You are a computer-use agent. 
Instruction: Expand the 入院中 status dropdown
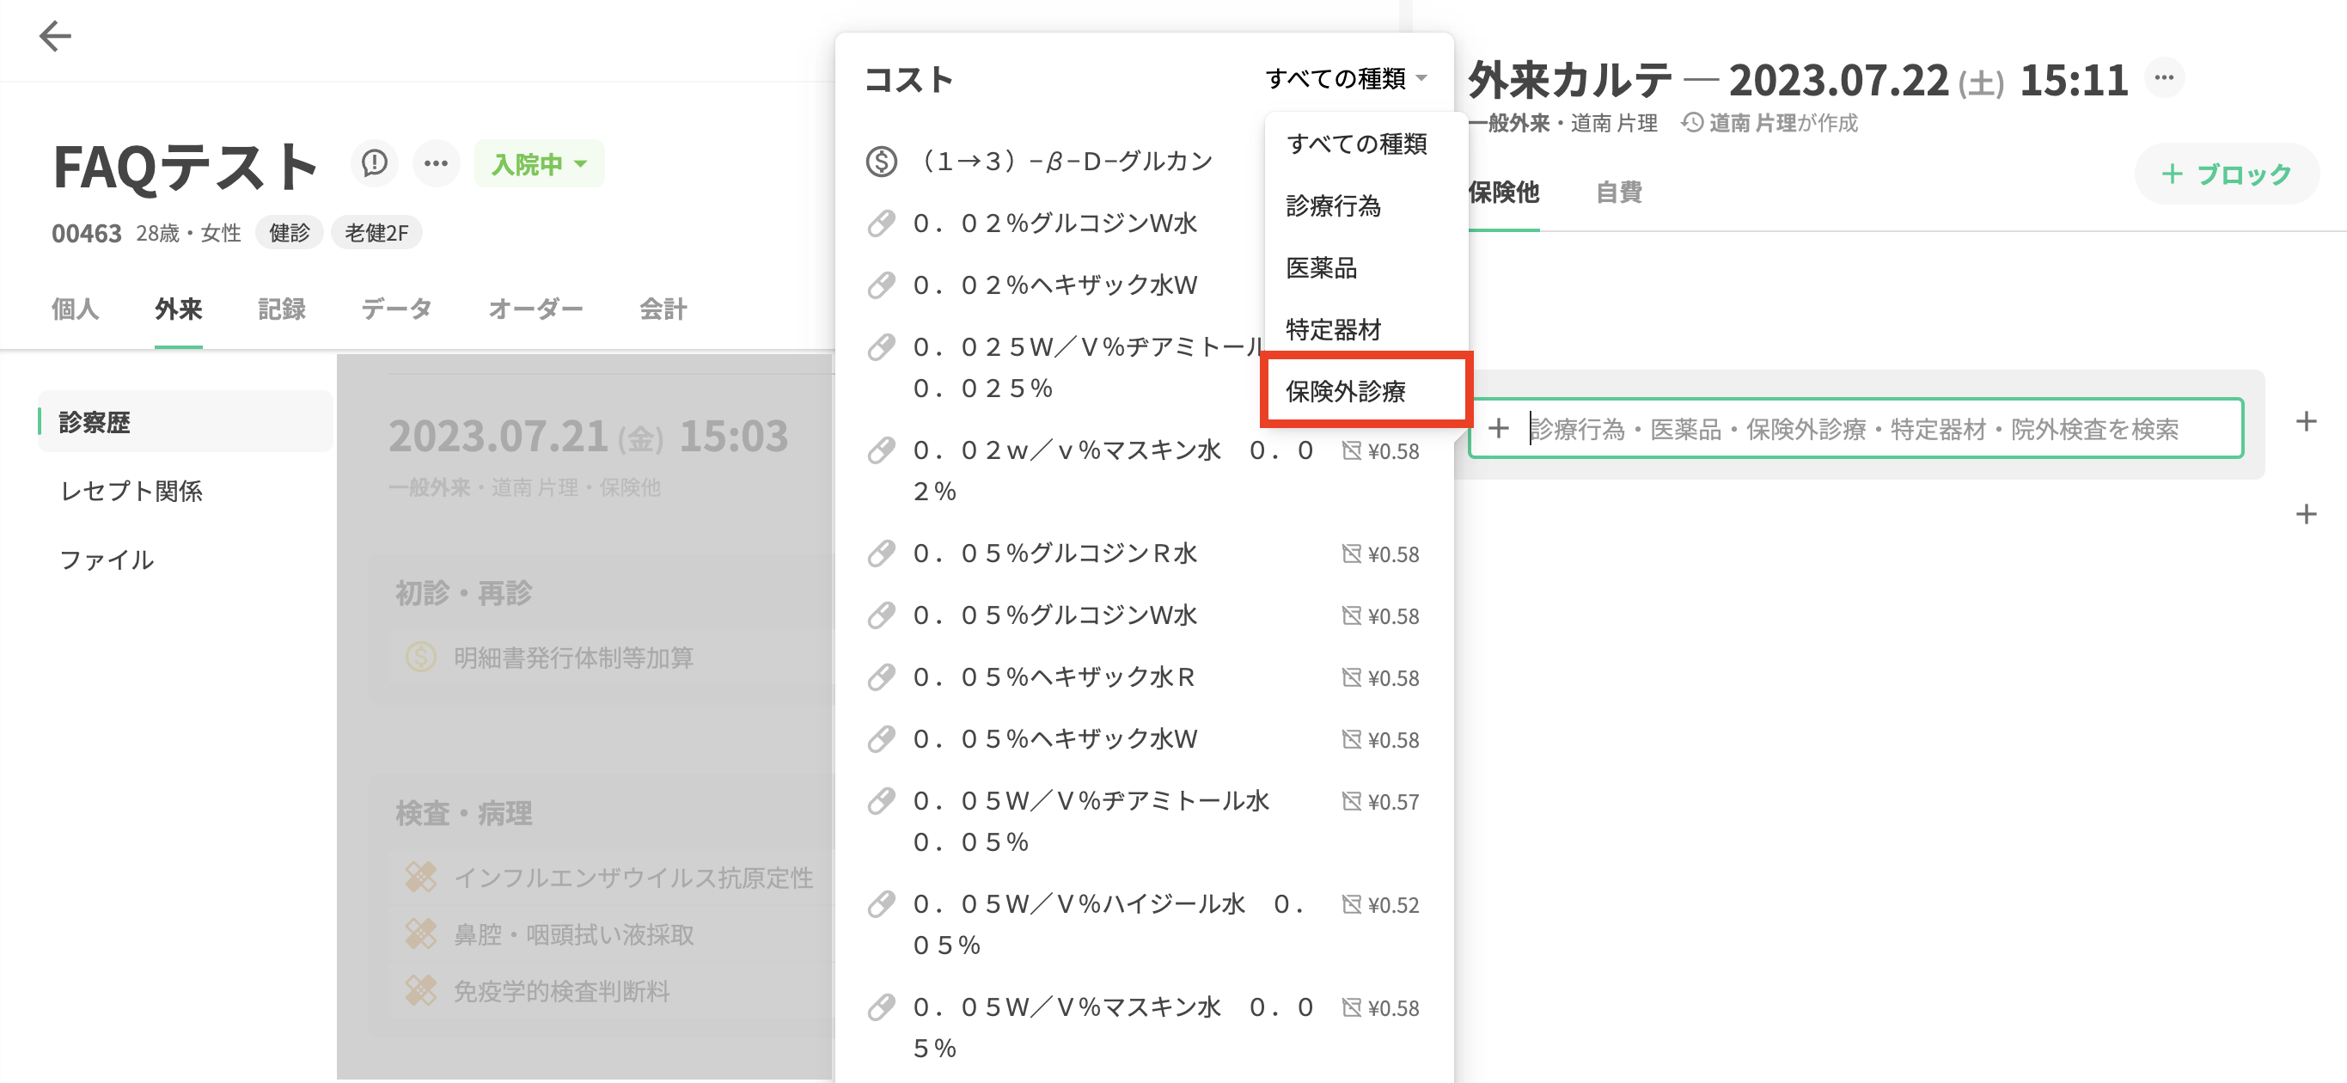540,164
